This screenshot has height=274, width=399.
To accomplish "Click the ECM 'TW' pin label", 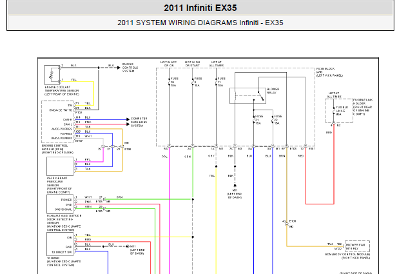I will pyautogui.click(x=70, y=106).
